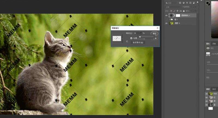Hide the bottom image layer 0
The image size is (218, 118).
click(x=166, y=23)
